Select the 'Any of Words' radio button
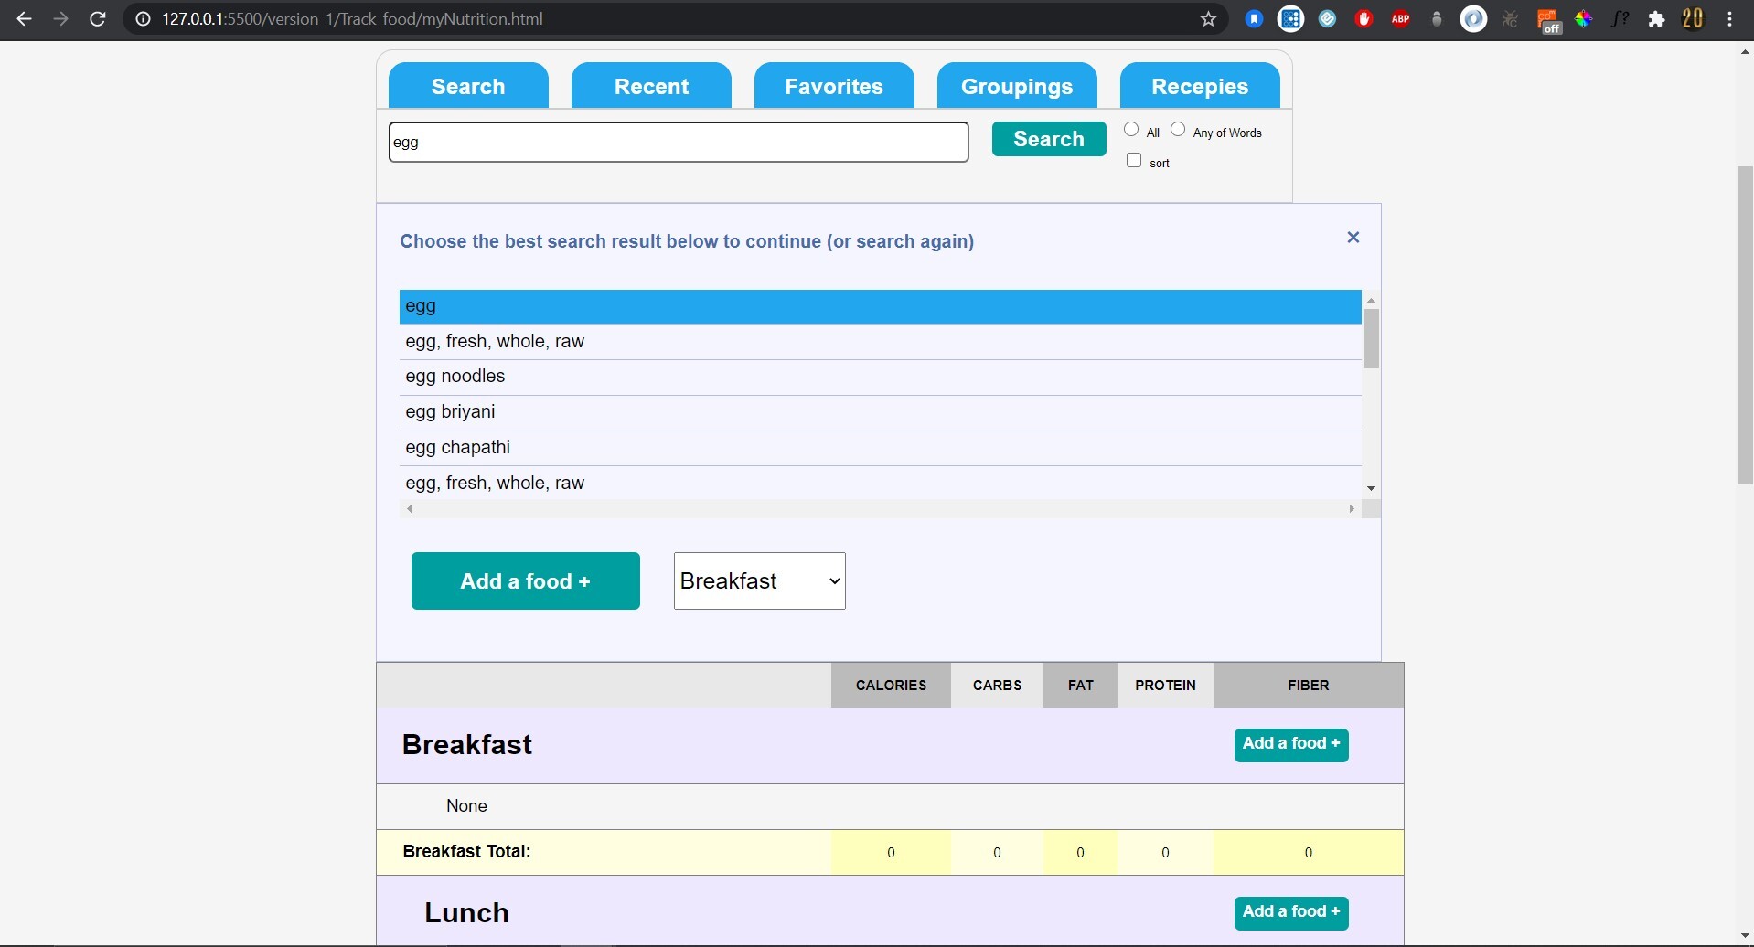Screen dimensions: 1754x947 [x=1178, y=130]
